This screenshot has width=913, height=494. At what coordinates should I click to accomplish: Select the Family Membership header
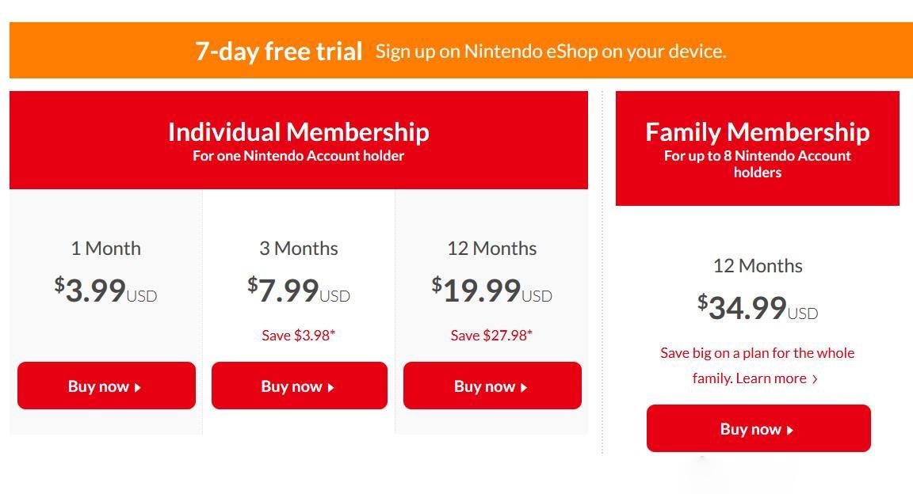point(758,132)
